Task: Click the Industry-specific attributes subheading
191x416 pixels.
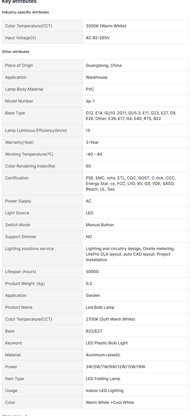Action: pyautogui.click(x=25, y=12)
